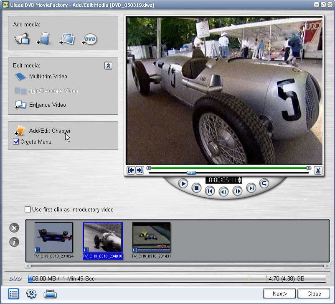This screenshot has height=304, width=335.
Task: Click the Next button
Action: [x=279, y=294]
